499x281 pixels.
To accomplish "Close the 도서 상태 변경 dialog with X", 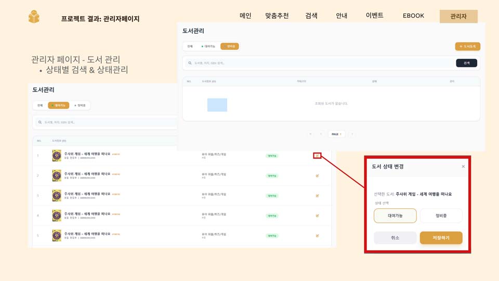I will click(463, 167).
